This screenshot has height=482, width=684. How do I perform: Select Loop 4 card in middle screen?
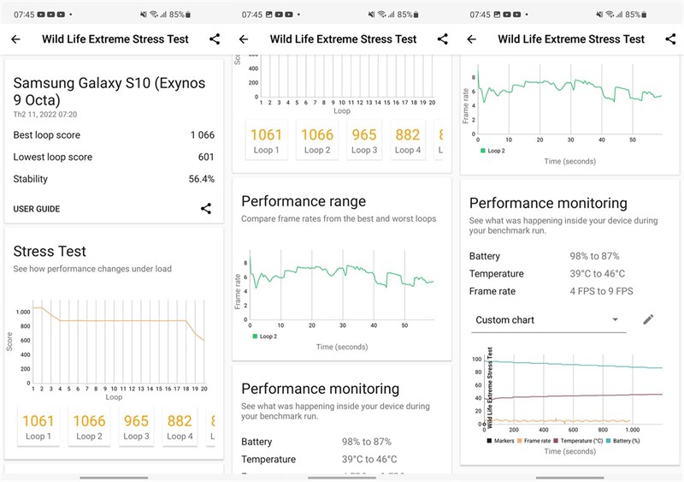[408, 140]
